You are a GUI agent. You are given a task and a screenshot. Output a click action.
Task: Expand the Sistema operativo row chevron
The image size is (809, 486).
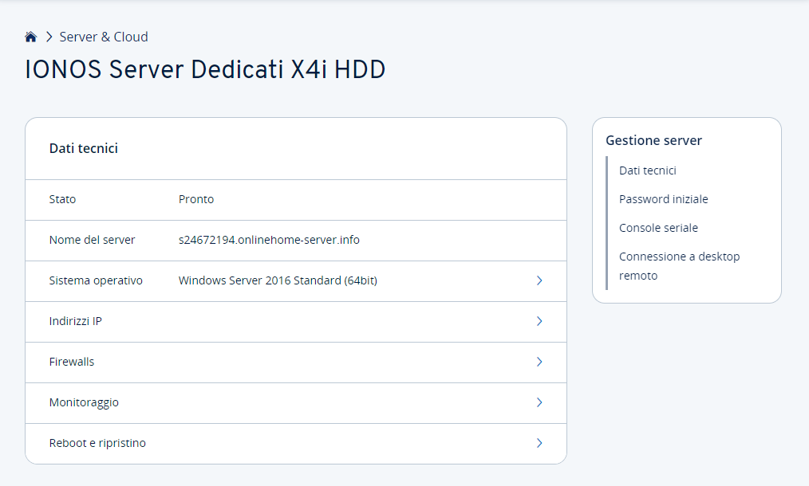539,280
